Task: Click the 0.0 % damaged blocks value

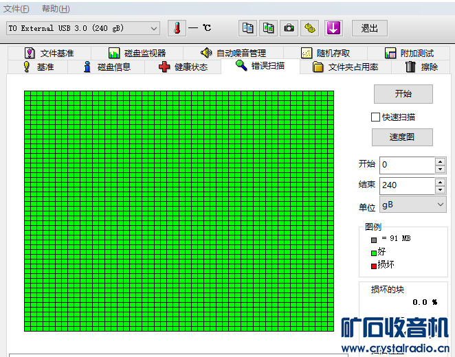Action: coord(425,302)
